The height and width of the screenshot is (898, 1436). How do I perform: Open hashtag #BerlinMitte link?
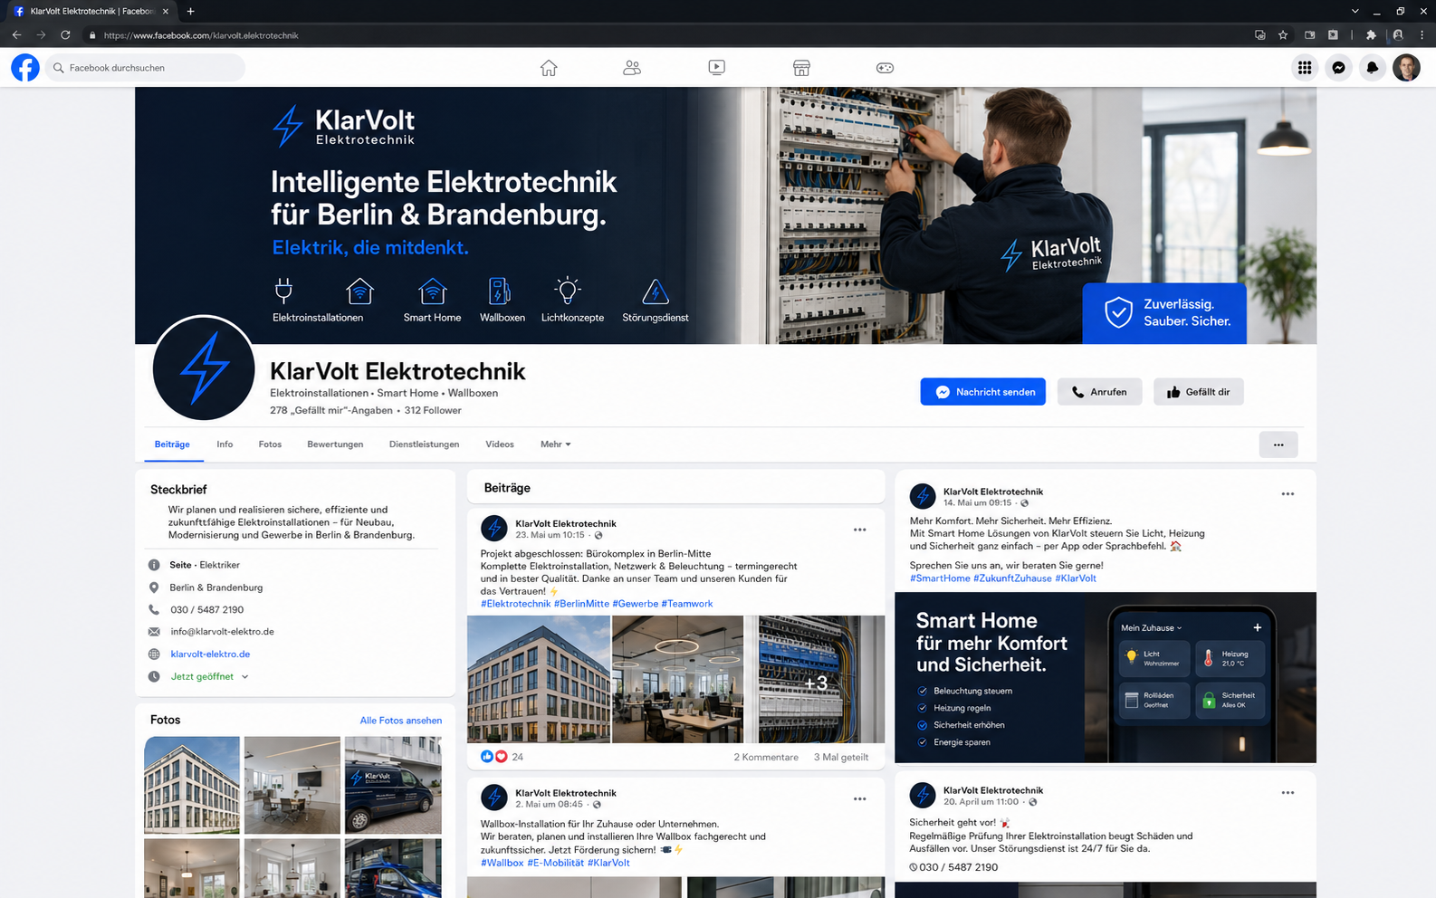pyautogui.click(x=581, y=604)
